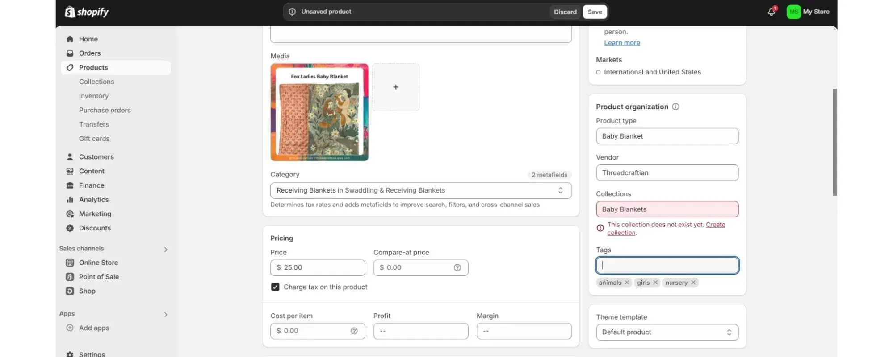
Task: Click the Content icon in sidebar
Action: (x=70, y=171)
